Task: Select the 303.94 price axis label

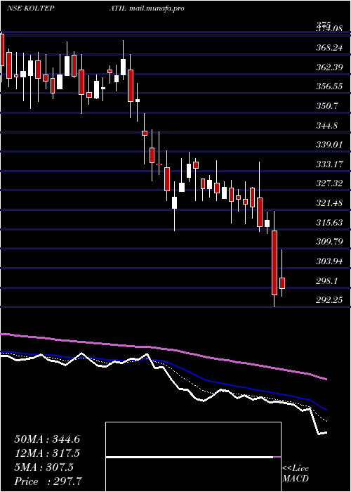Action: pyautogui.click(x=329, y=261)
